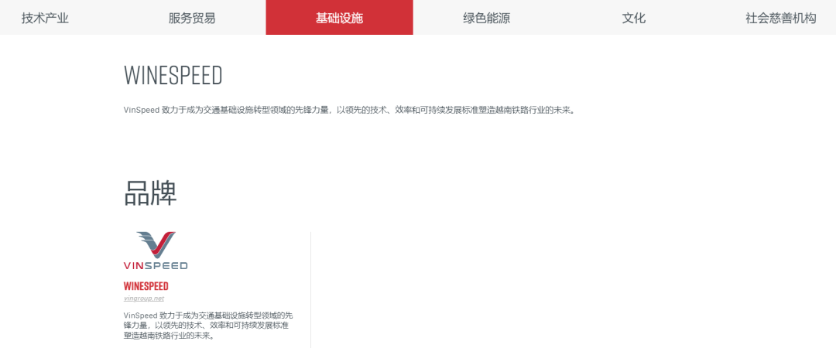Click the 品牌 section heading
Viewport: 836px width, 348px height.
click(151, 193)
